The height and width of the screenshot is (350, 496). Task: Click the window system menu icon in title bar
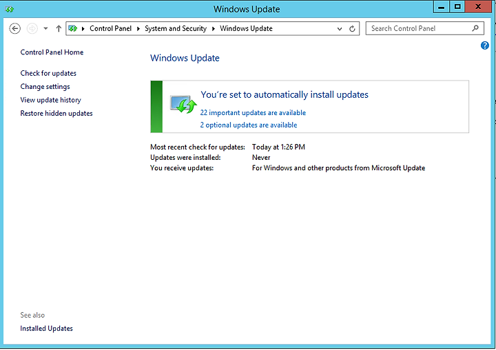pyautogui.click(x=10, y=9)
